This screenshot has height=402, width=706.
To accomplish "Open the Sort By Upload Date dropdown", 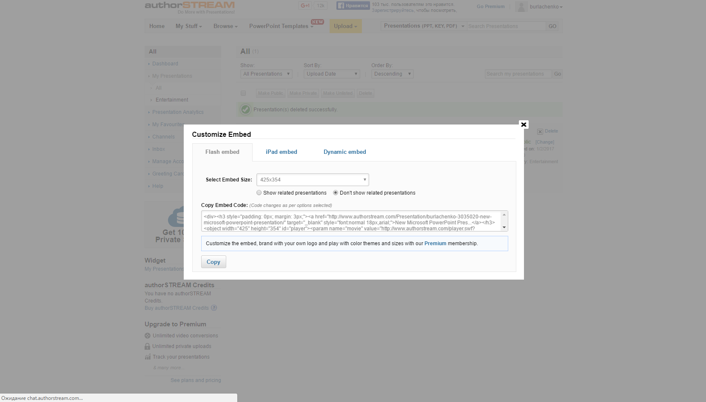I will tap(332, 74).
